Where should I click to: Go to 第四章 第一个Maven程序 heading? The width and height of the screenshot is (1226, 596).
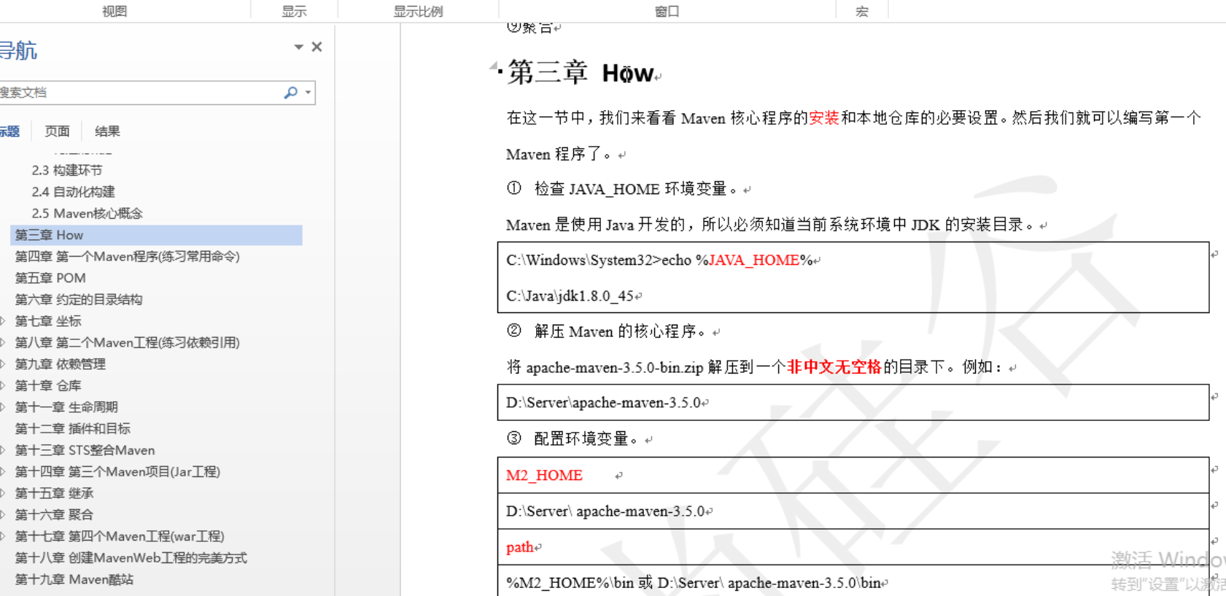point(127,256)
